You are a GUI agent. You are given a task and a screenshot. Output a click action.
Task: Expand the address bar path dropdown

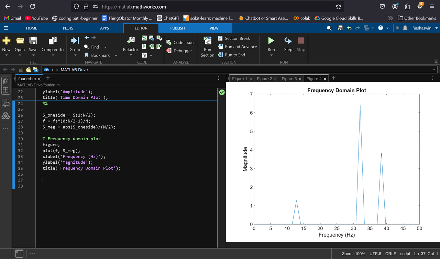pos(434,70)
